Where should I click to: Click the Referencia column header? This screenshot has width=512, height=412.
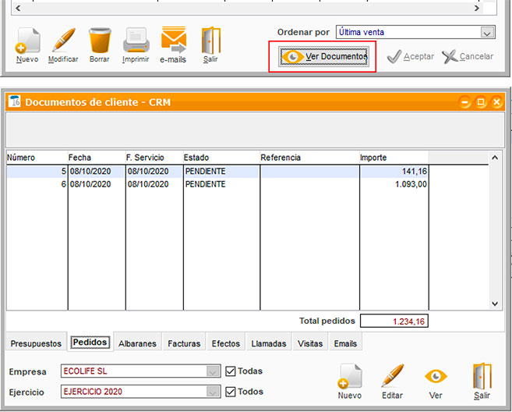309,158
